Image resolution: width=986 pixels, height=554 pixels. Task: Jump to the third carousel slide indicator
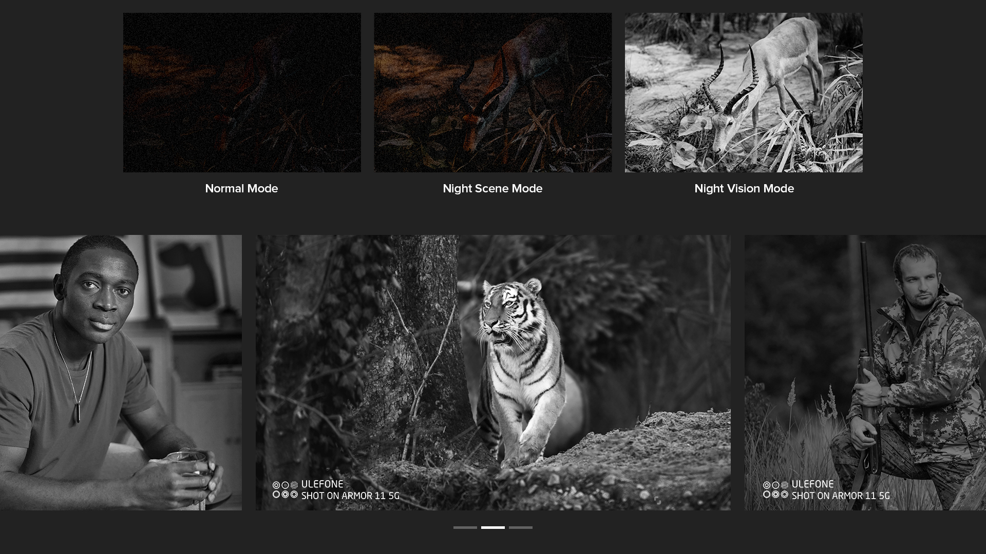click(x=520, y=527)
